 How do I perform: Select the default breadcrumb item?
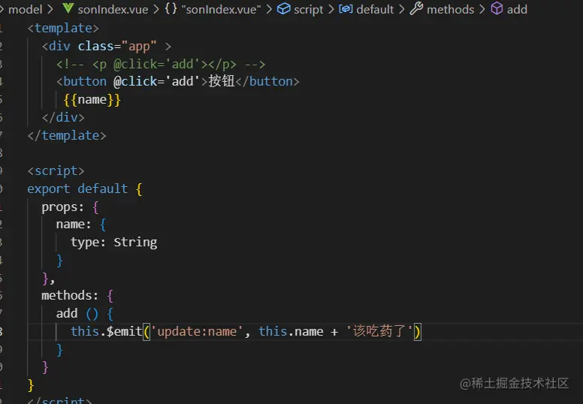tap(375, 9)
